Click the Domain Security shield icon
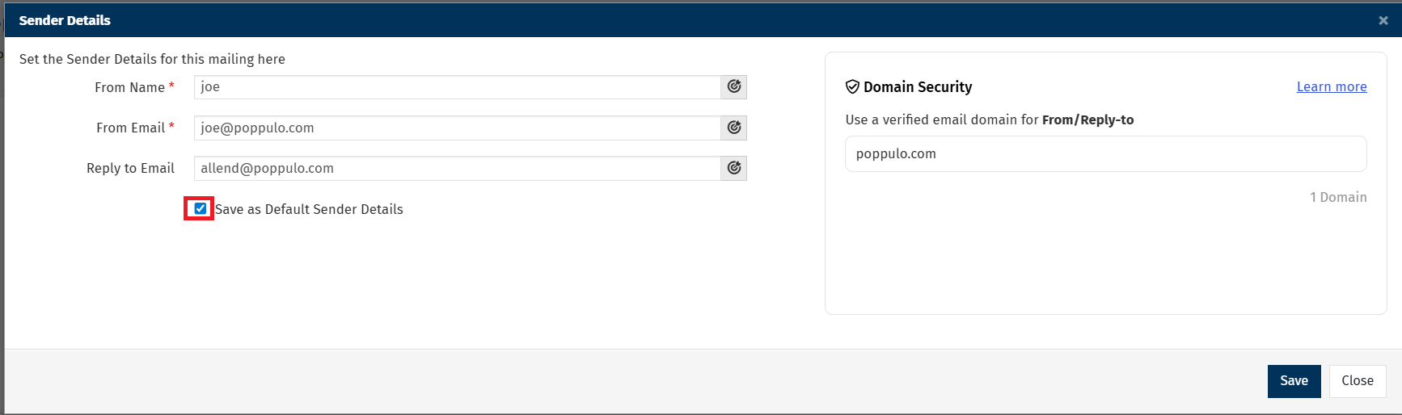 pos(852,86)
